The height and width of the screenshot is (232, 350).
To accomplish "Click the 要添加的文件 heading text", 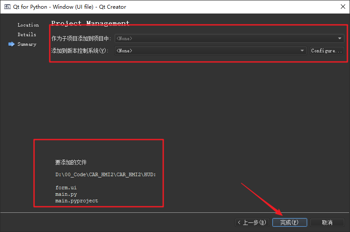I will click(71, 162).
